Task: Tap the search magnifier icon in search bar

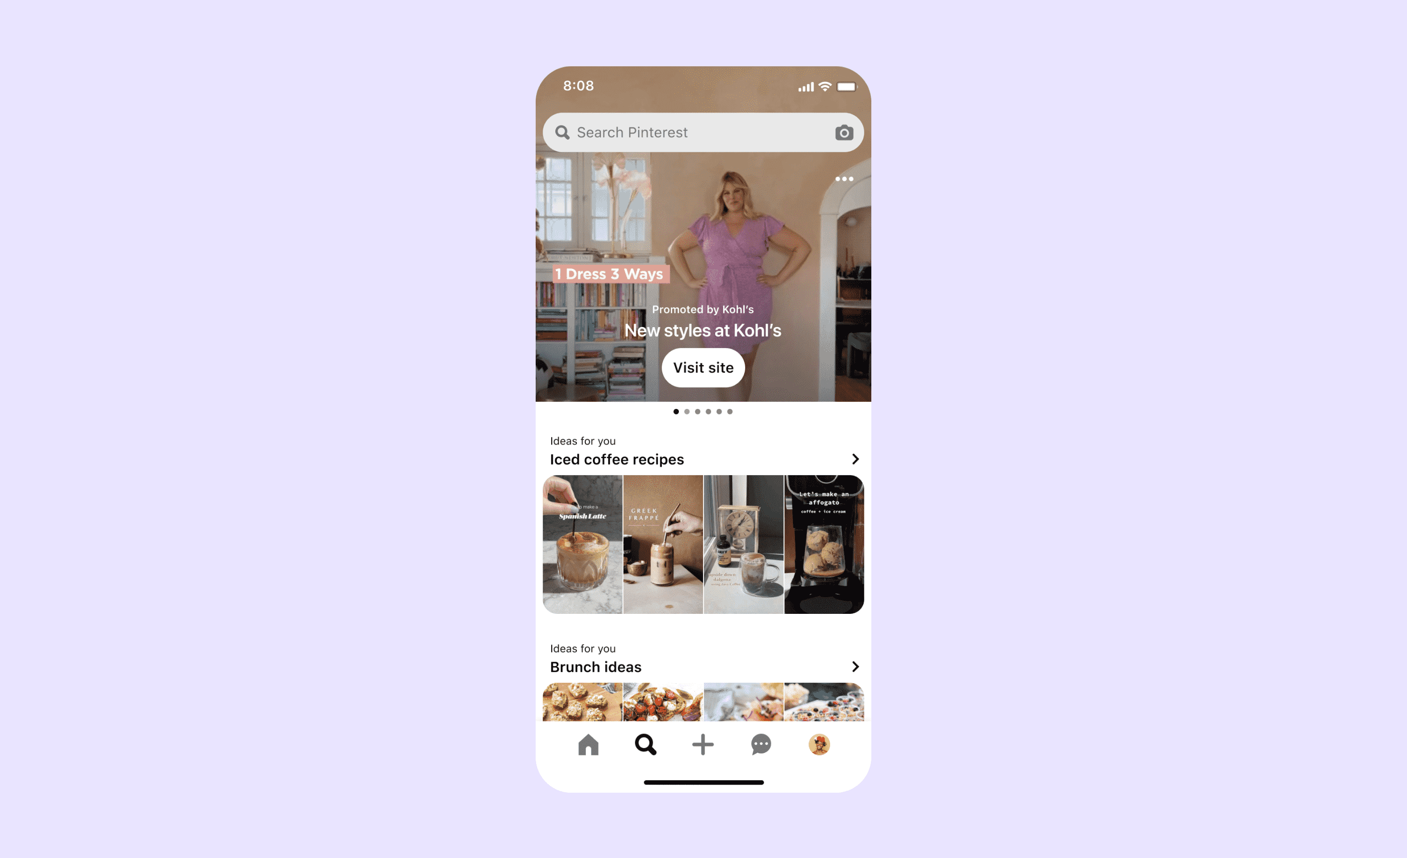Action: point(565,132)
